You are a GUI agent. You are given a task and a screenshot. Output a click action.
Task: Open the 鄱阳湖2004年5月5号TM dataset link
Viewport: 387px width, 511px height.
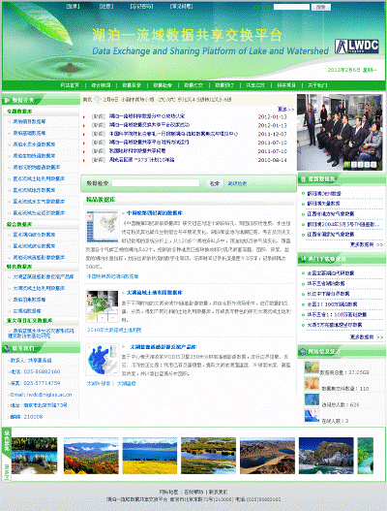(x=343, y=225)
